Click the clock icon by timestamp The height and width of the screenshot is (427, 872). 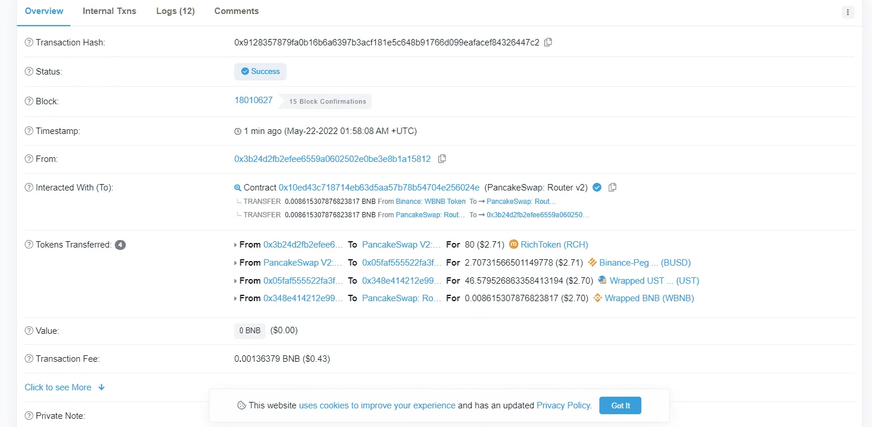coord(238,132)
